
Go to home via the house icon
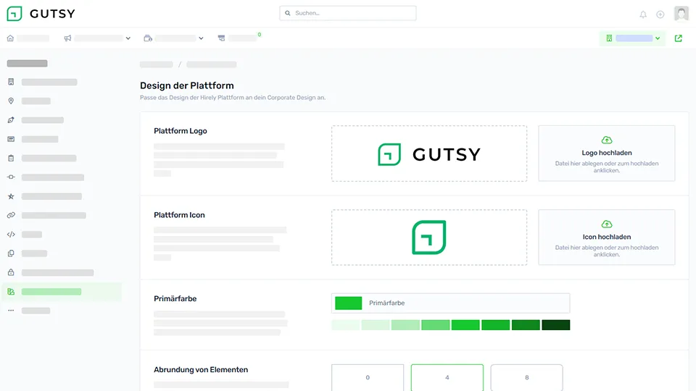(x=10, y=38)
